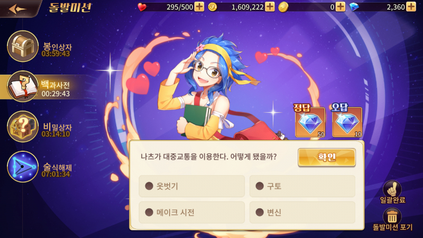Image resolution: width=423 pixels, height=238 pixels.
Task: Tap the red heart stamina icon
Action: point(142,7)
